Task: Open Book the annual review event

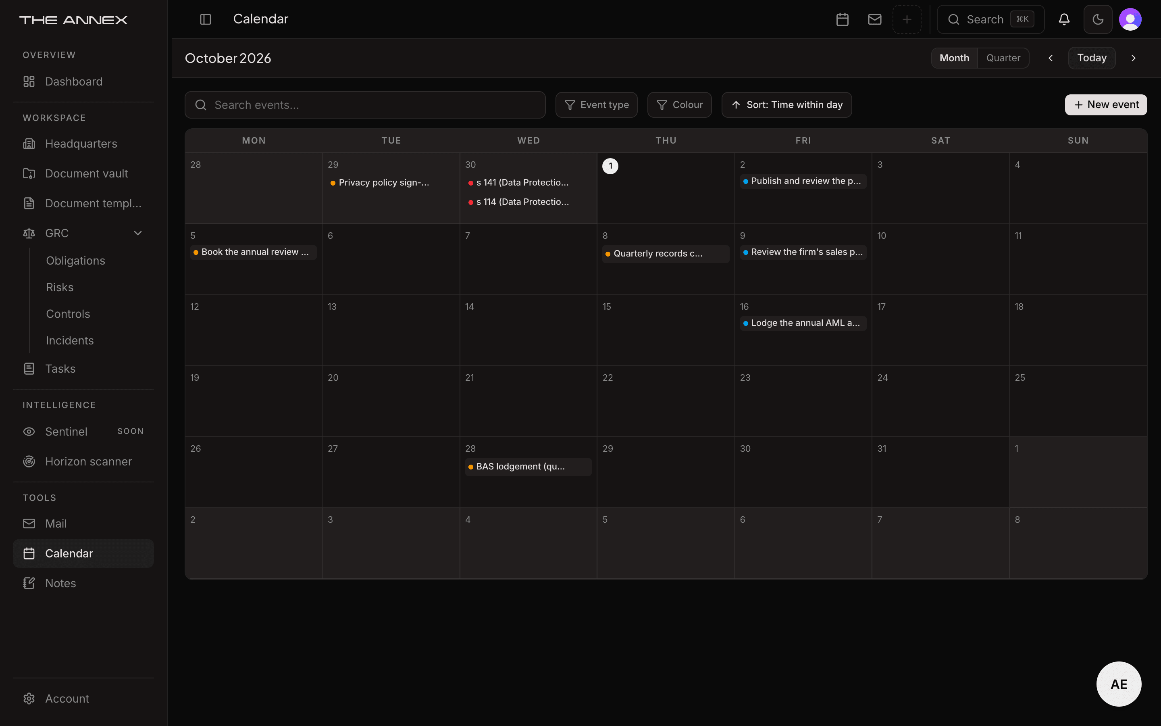Action: click(253, 252)
